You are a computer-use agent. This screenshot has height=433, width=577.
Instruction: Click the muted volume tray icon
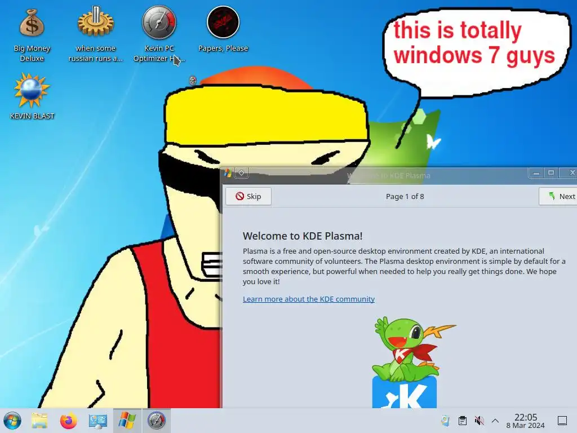(x=479, y=421)
